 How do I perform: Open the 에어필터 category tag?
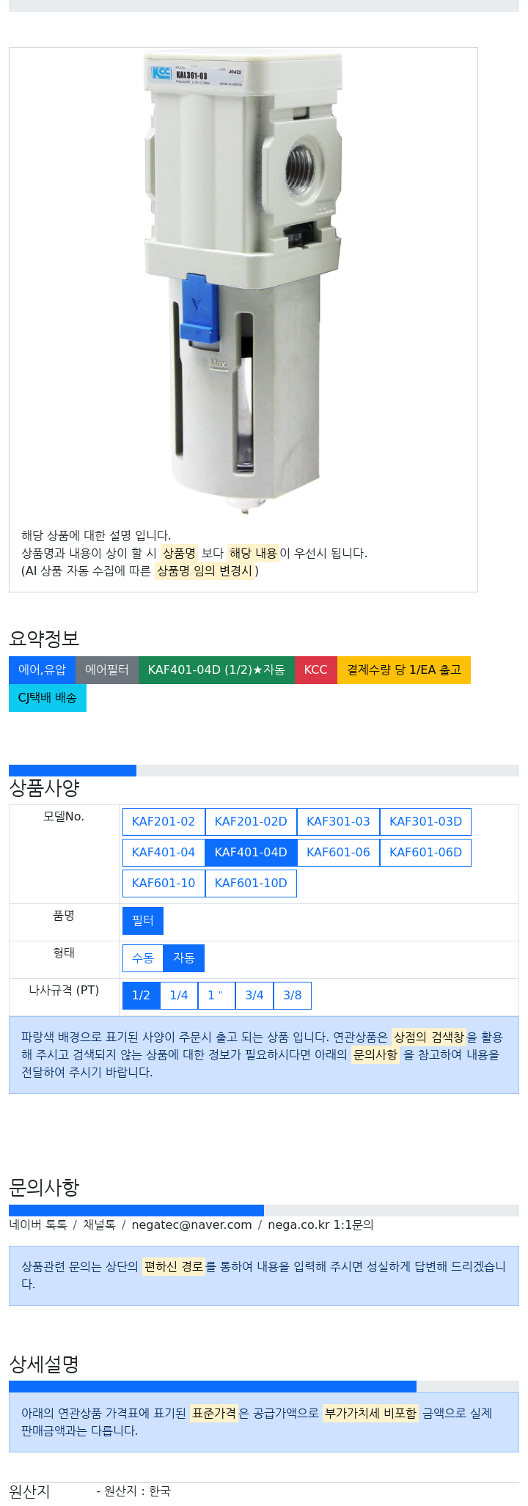107,670
